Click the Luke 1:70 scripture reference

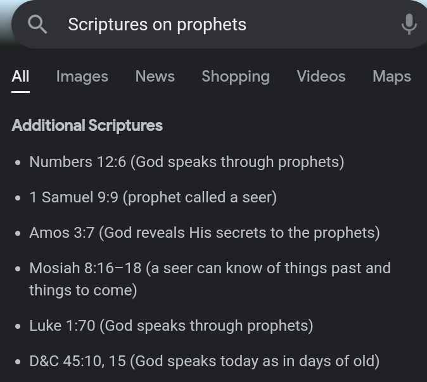pyautogui.click(x=171, y=326)
